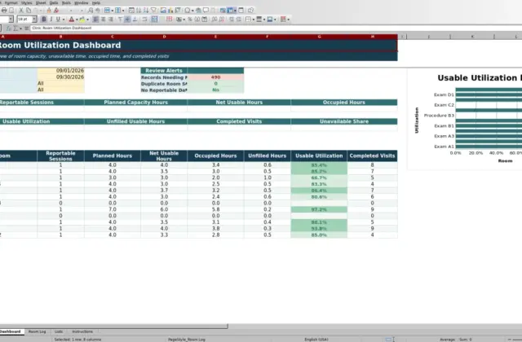The width and height of the screenshot is (522, 342).
Task: Pick font color swatch
Action: (x=71, y=20)
